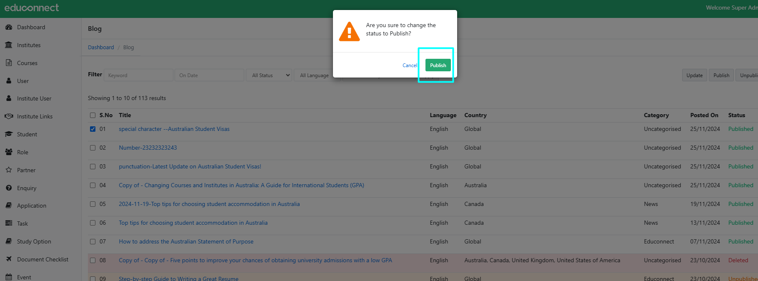Viewport: 758px width, 281px height.
Task: Open the 'Number-23232323243' blog post
Action: click(148, 148)
